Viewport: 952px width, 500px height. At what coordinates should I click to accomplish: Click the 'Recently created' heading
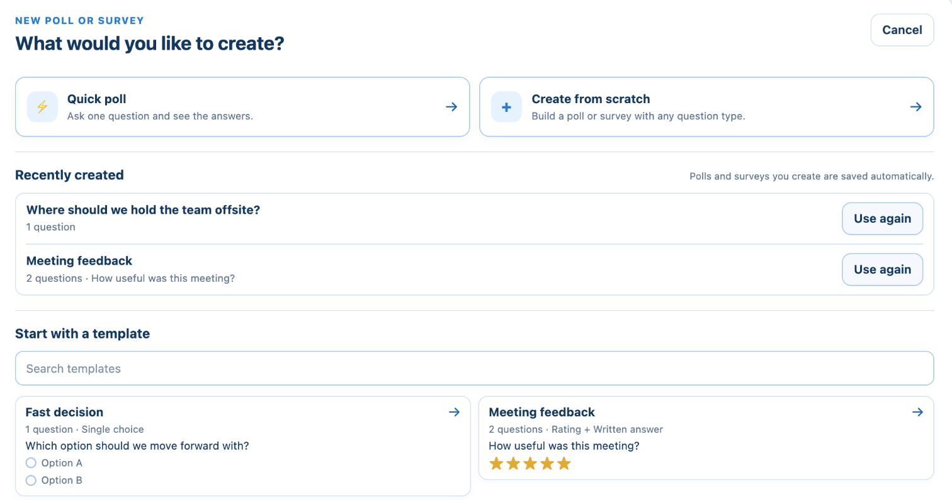[x=69, y=175]
